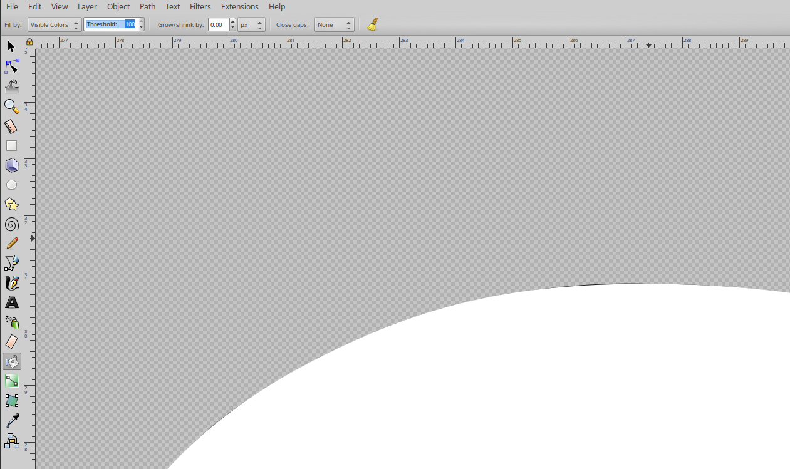Screen dimensions: 790x469
Task: Switch to the Node editing tool
Action: 11,66
